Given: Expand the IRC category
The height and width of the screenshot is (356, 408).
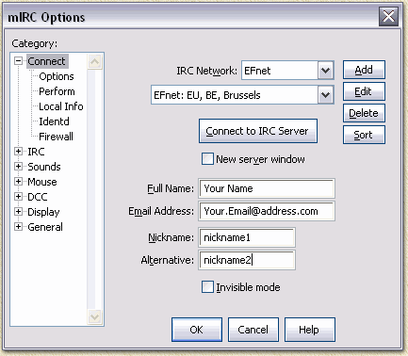Looking at the screenshot, I should 19,152.
